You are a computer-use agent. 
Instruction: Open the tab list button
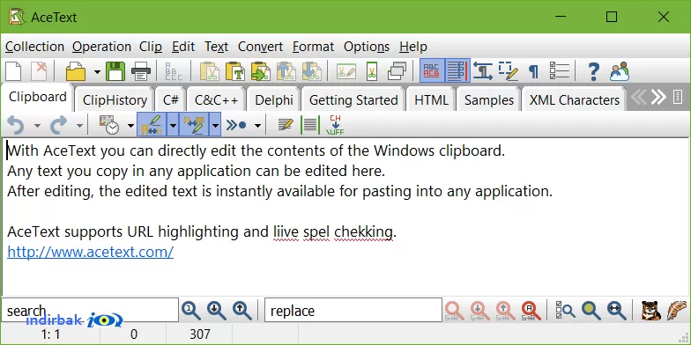[x=679, y=97]
